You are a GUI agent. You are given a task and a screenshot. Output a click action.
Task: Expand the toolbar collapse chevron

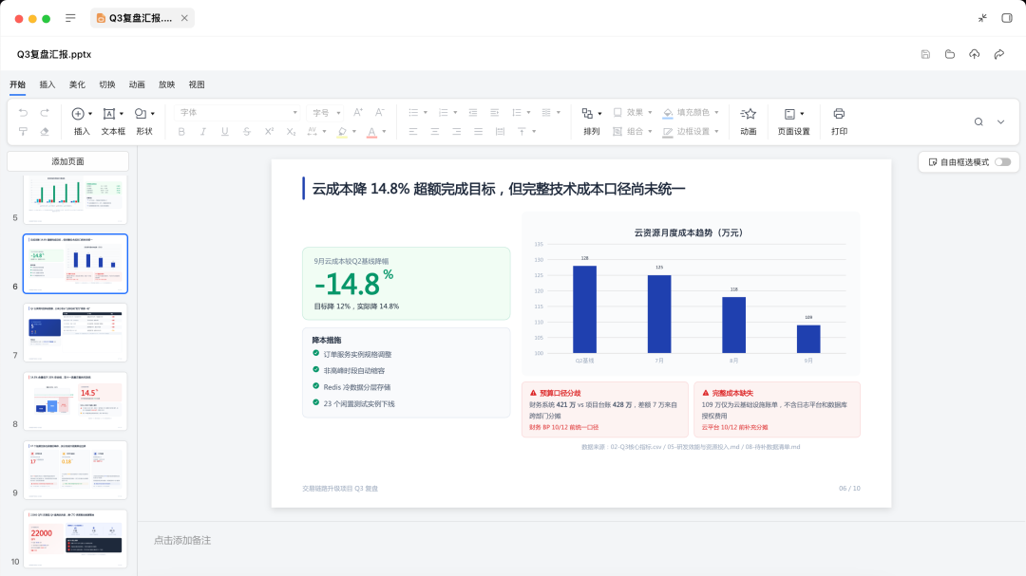coord(1000,121)
